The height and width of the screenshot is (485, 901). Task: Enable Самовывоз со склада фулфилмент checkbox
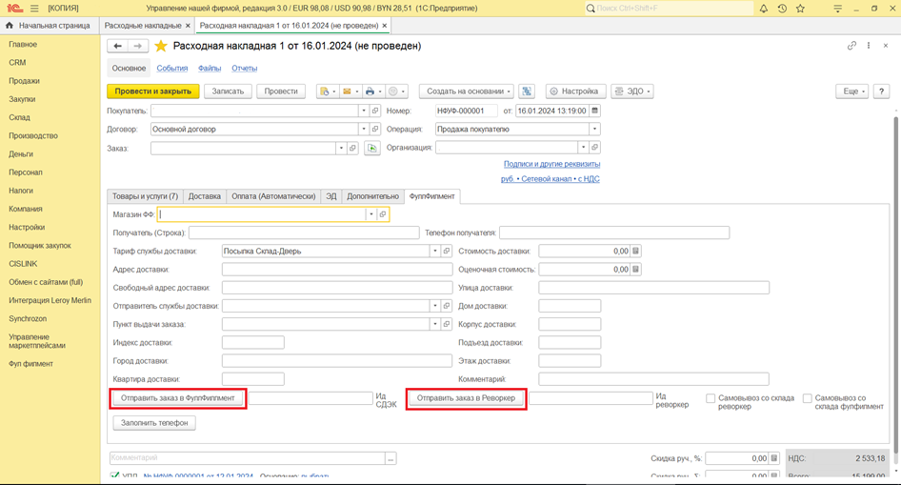tap(808, 398)
